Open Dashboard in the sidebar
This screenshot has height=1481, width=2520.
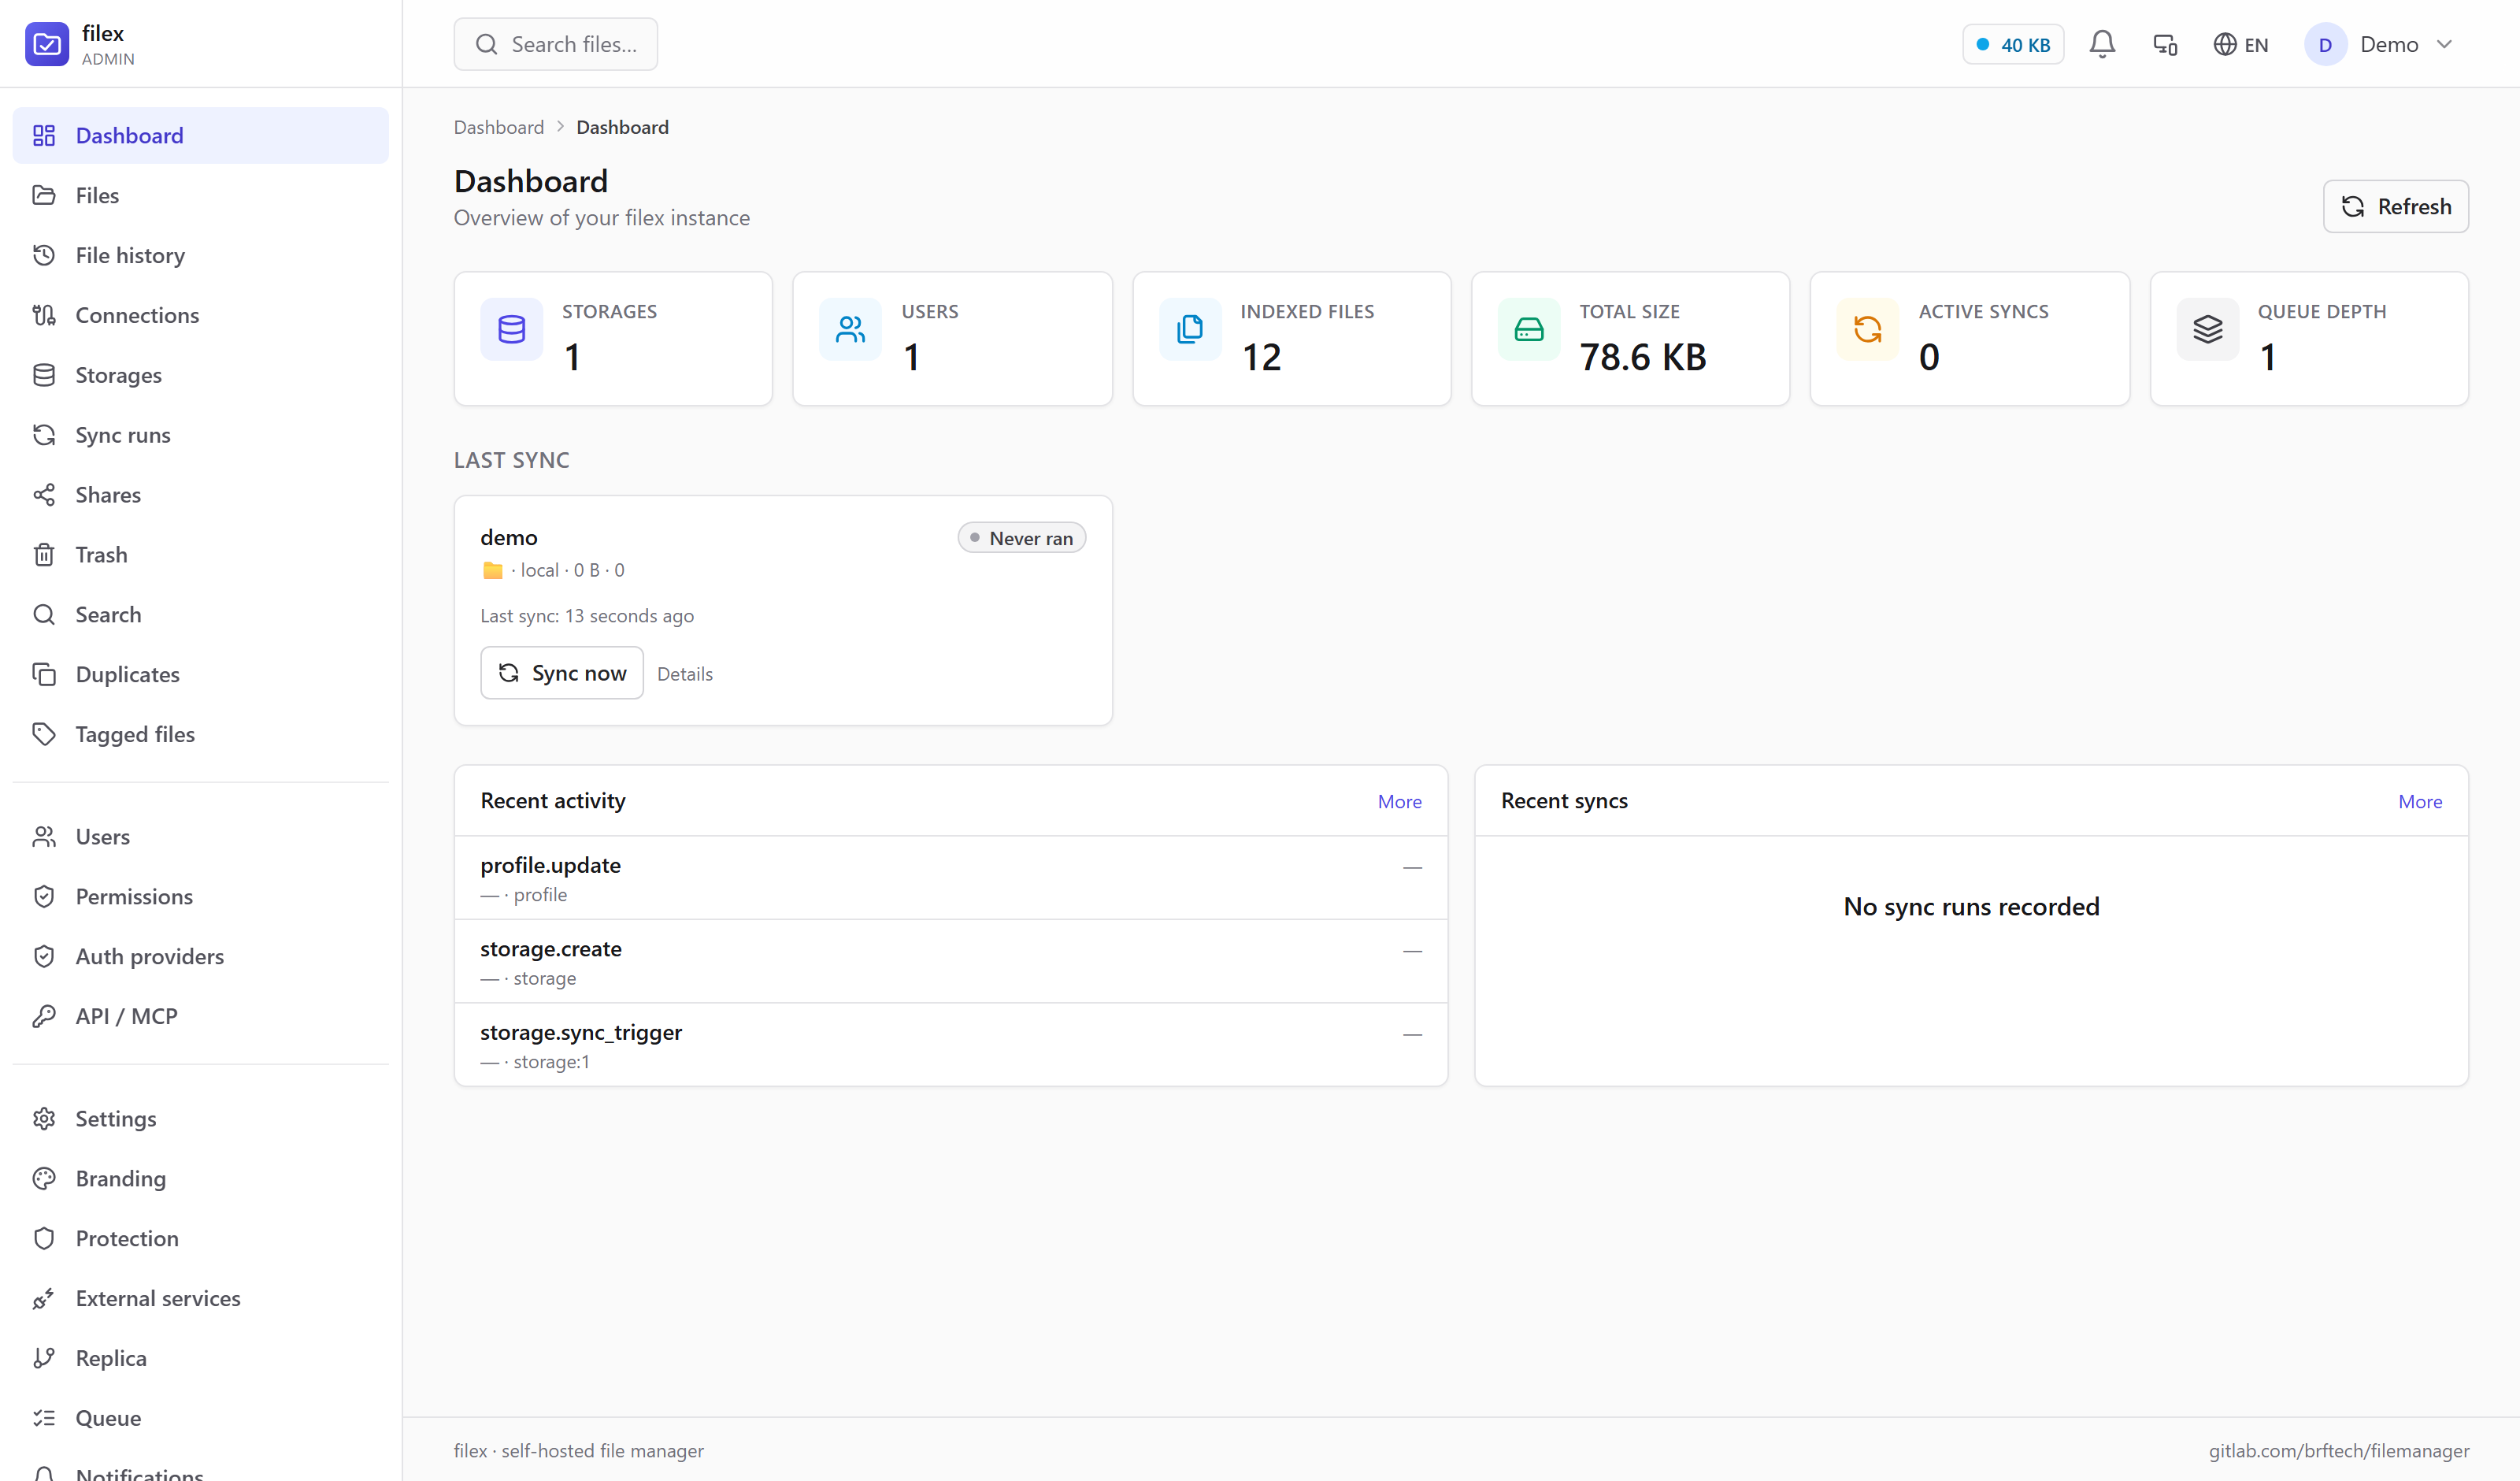point(201,135)
